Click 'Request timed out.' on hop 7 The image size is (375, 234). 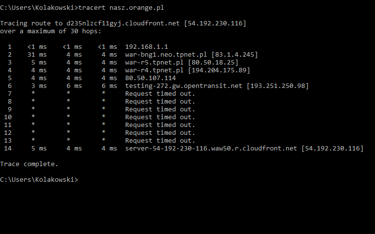160,94
